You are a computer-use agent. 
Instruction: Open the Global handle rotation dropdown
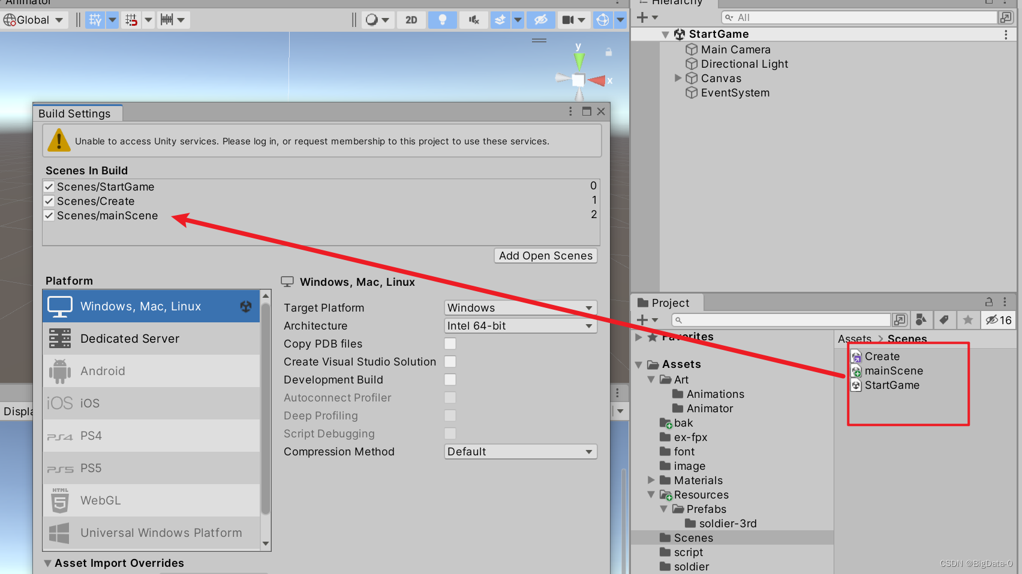click(34, 20)
